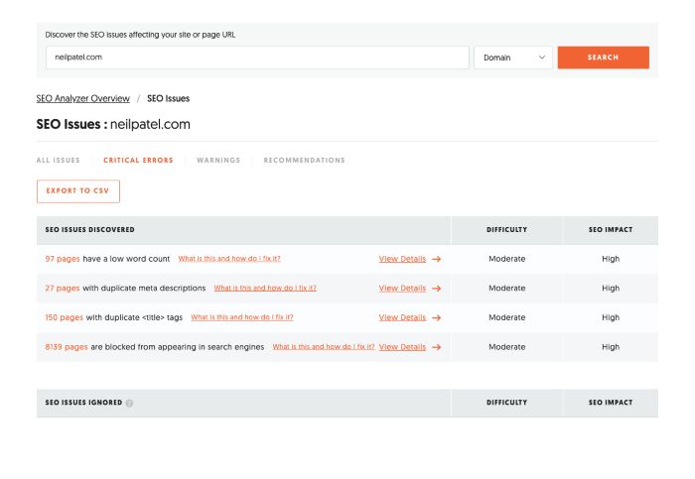The height and width of the screenshot is (479, 695).
Task: Click High impact in duplicate meta descriptions row
Action: pyautogui.click(x=611, y=289)
